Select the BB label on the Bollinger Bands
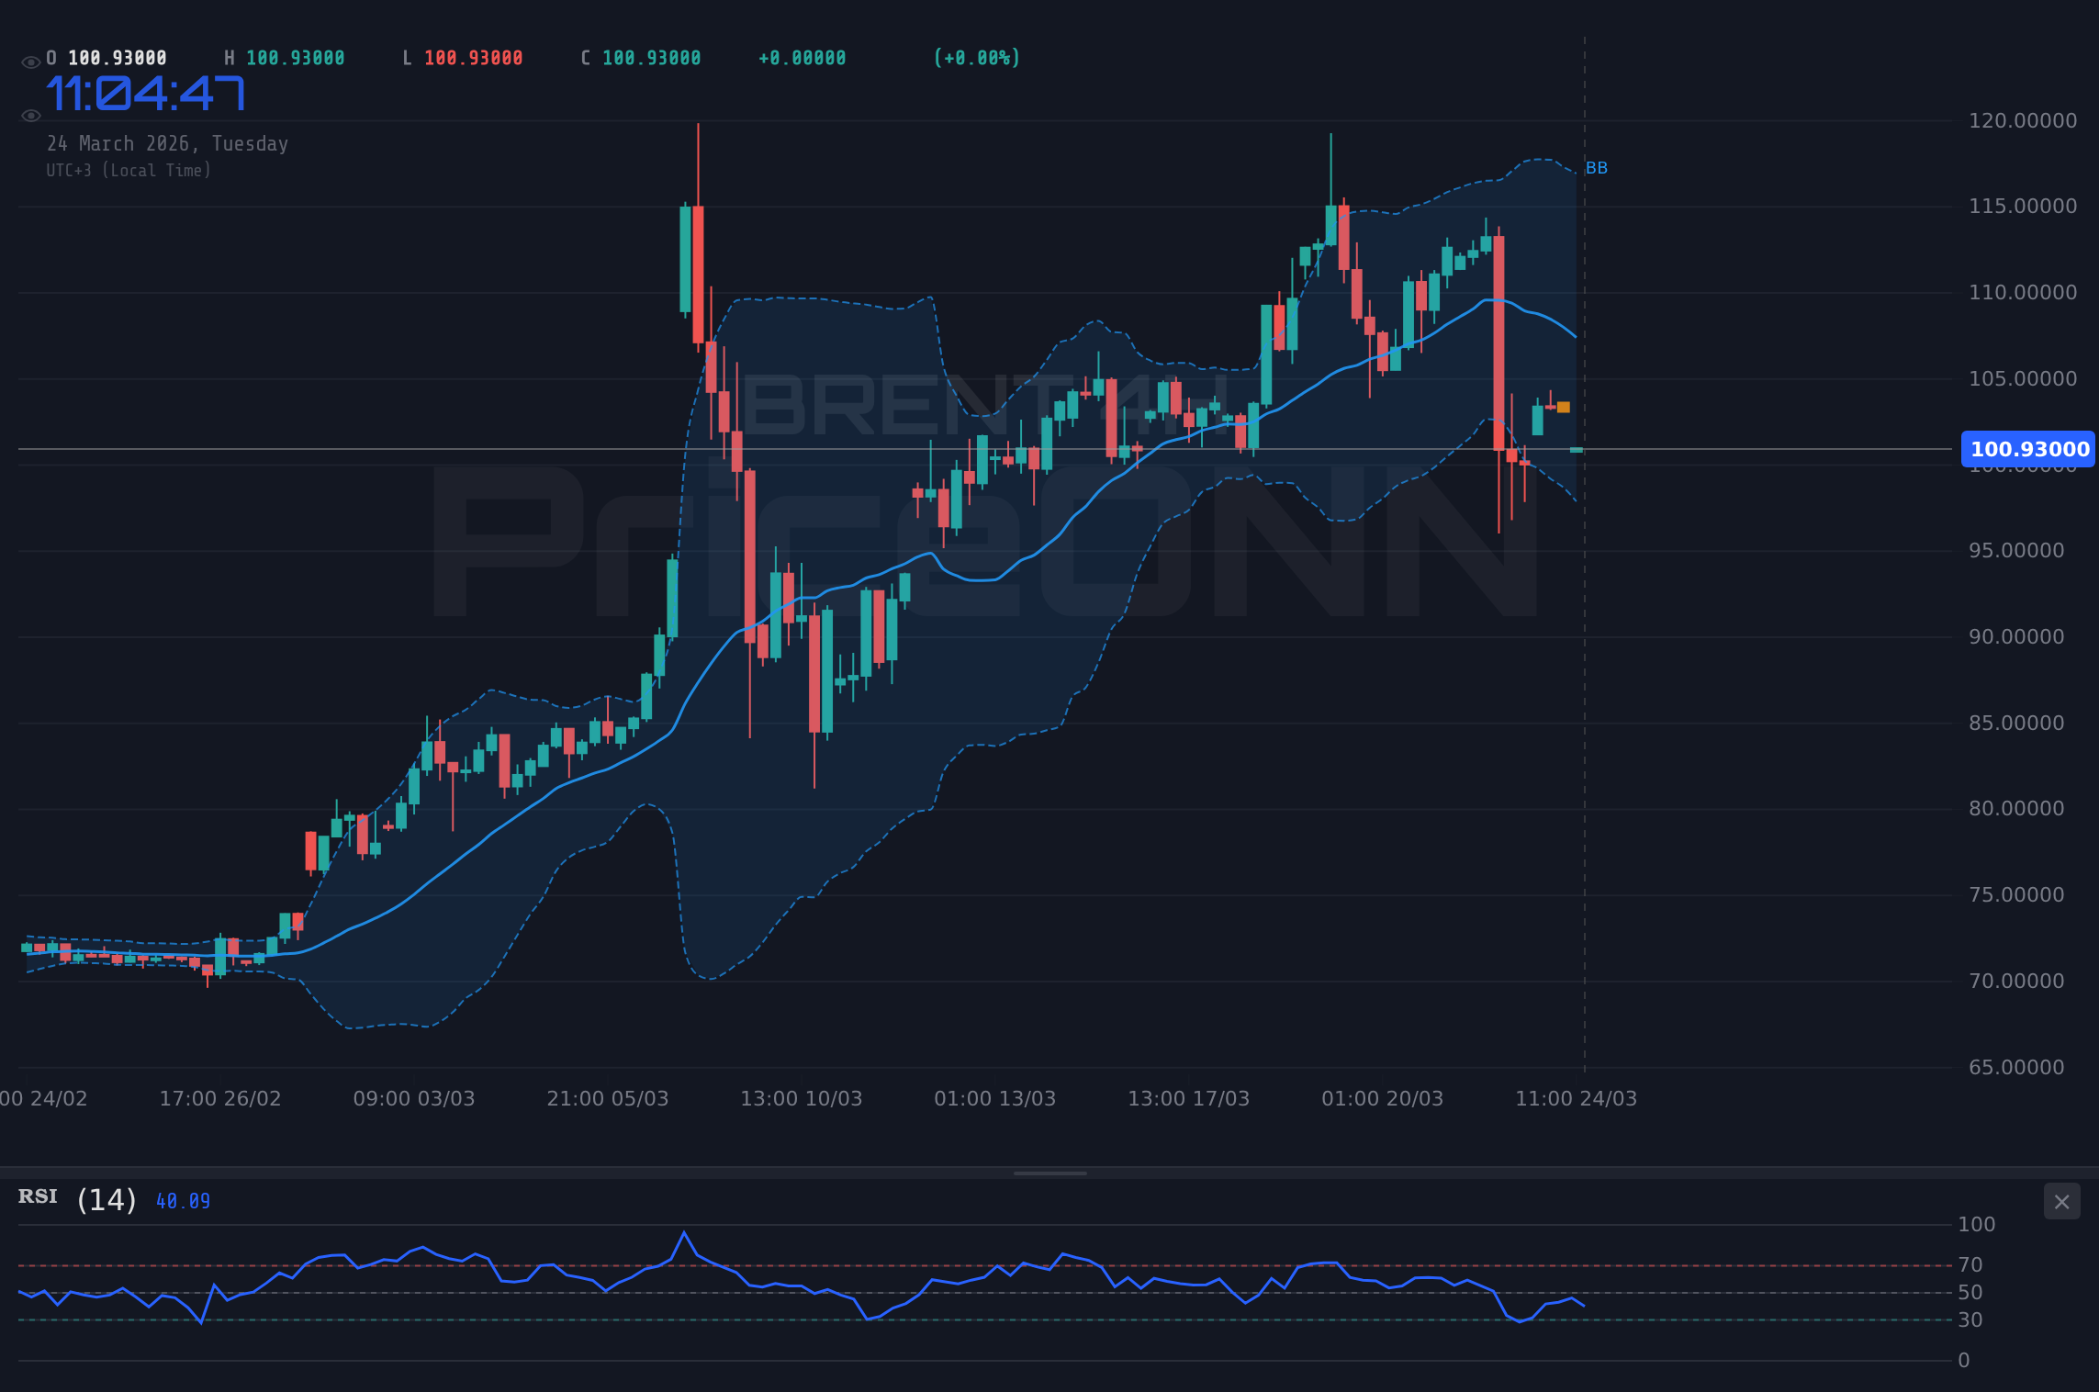This screenshot has height=1392, width=2099. (x=1596, y=168)
